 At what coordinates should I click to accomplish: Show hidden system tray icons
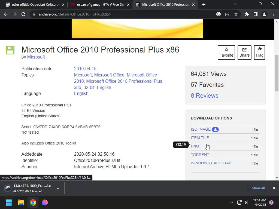coord(232,202)
